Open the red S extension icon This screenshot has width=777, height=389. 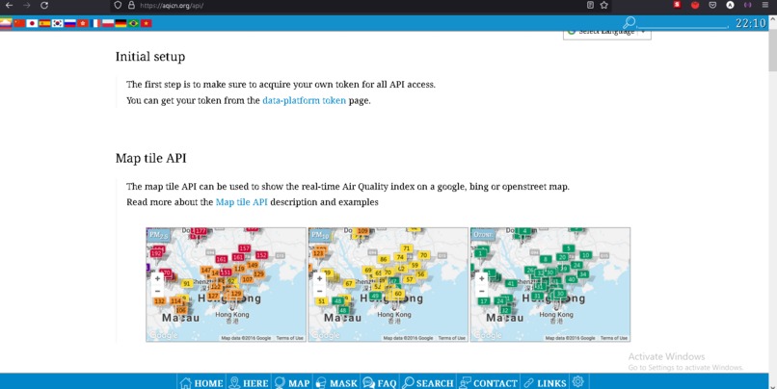click(677, 5)
